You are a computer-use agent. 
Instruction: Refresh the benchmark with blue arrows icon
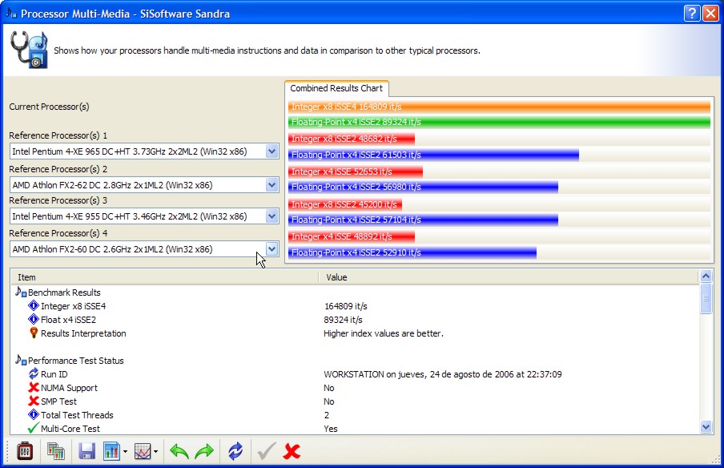coord(235,451)
